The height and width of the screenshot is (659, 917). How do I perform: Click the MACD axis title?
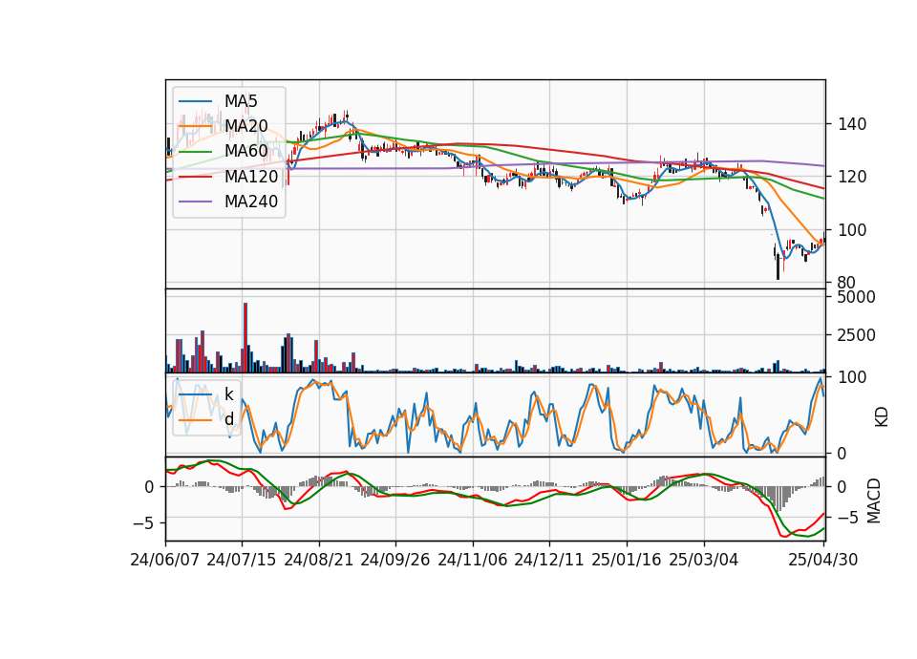pyautogui.click(x=874, y=500)
